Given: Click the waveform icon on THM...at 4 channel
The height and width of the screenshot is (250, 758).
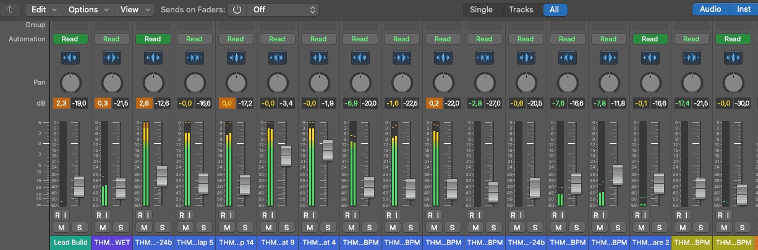Looking at the screenshot, I should [318, 58].
